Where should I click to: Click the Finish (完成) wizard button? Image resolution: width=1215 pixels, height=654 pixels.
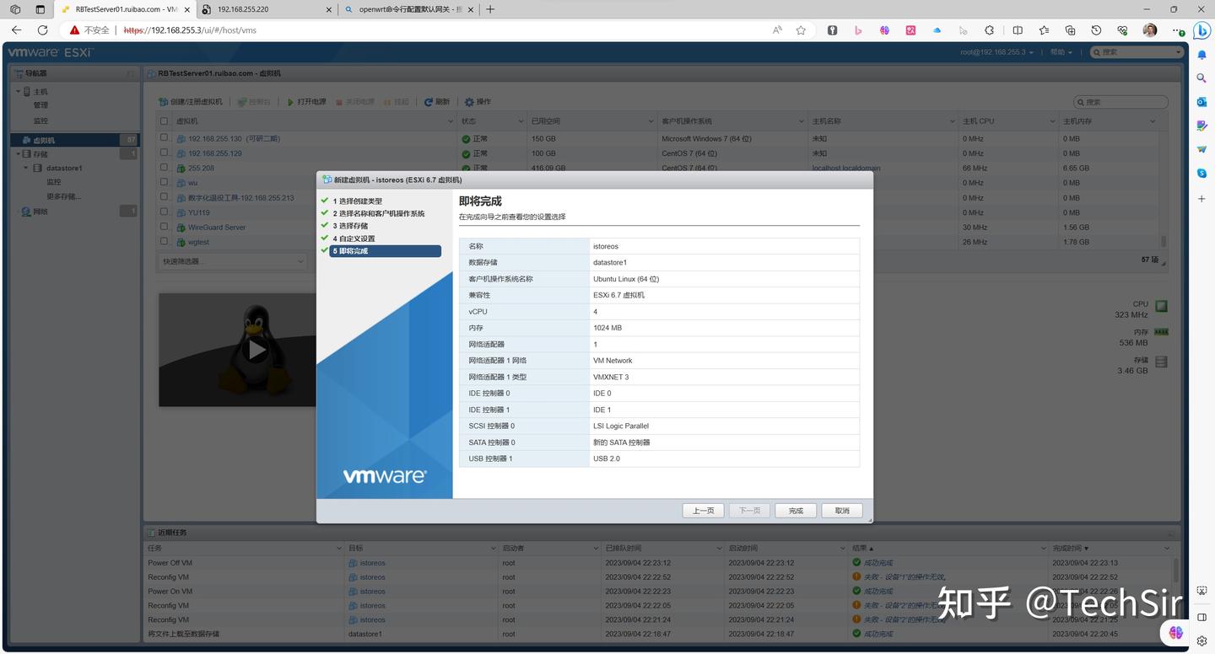796,511
